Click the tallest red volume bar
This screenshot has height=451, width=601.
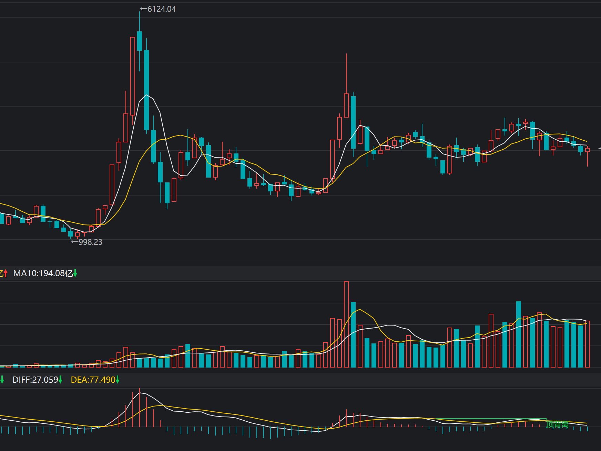click(346, 324)
